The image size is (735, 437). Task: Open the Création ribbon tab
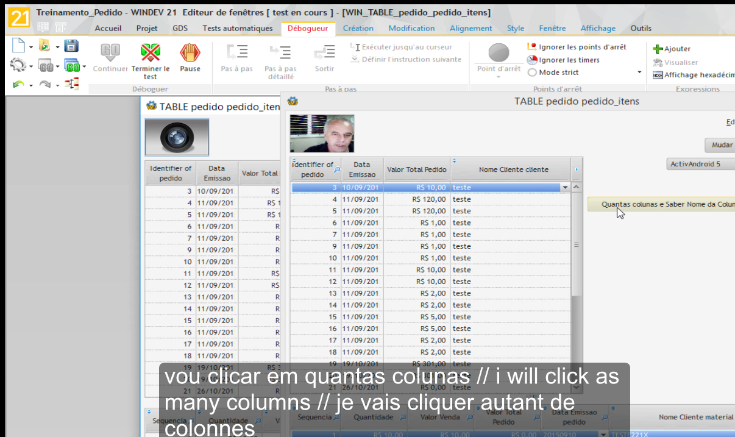[358, 28]
